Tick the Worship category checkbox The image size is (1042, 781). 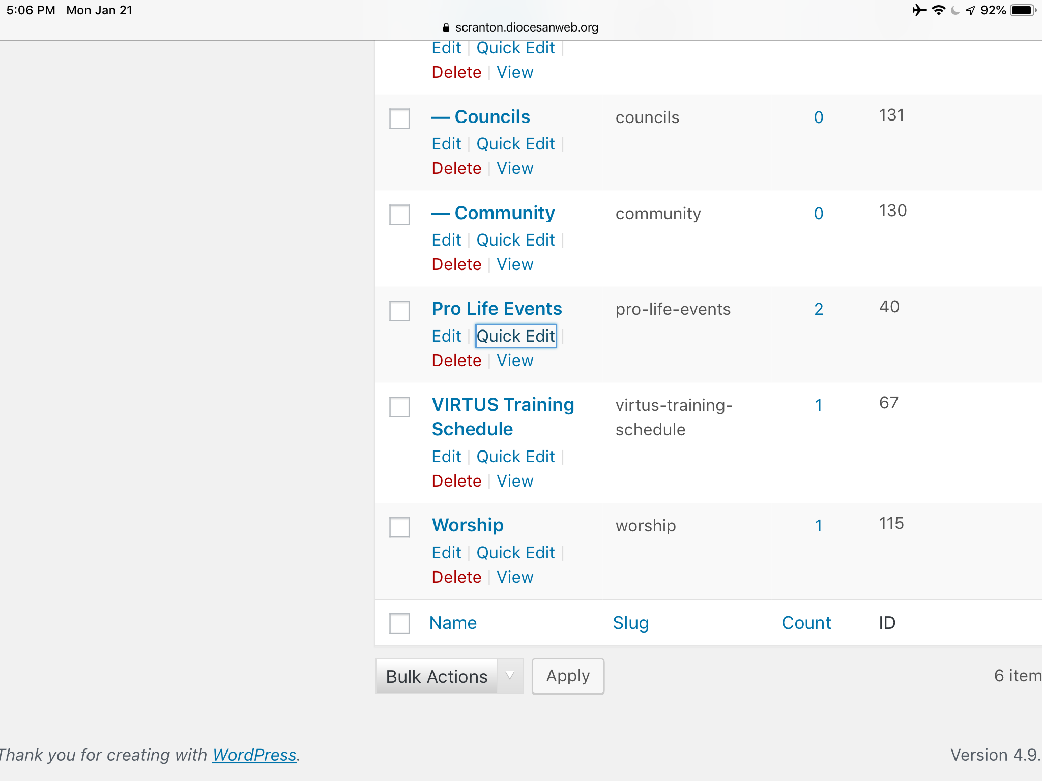point(399,527)
